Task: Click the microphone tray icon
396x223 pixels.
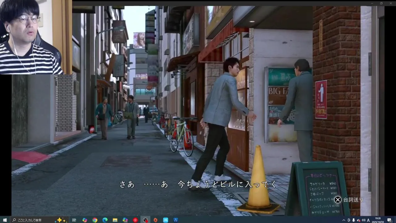Action: (354, 220)
